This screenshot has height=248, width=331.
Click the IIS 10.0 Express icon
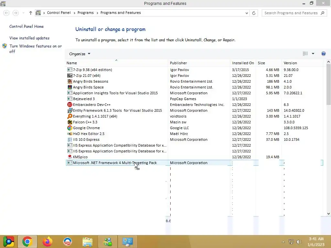pos(70,139)
